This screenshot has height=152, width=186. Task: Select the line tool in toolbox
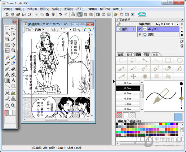click(7, 86)
